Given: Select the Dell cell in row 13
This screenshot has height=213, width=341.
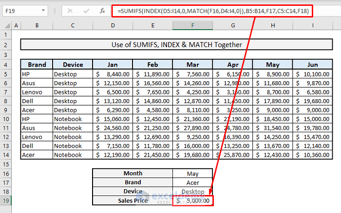Looking at the screenshot, I should [37, 146].
